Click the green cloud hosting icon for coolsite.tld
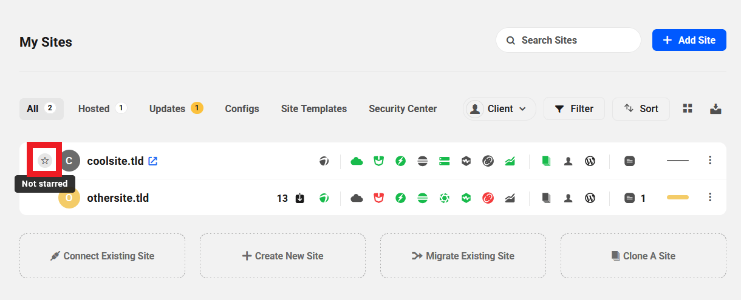 [x=357, y=161]
